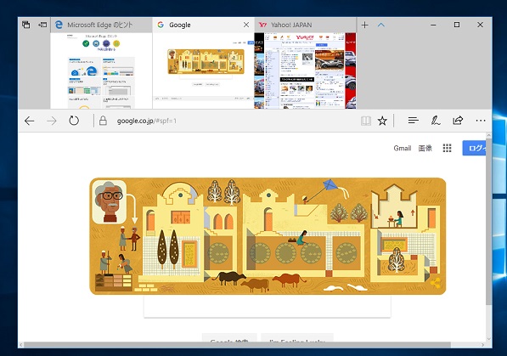Go back to previous page
The height and width of the screenshot is (356, 507).
pyautogui.click(x=30, y=121)
